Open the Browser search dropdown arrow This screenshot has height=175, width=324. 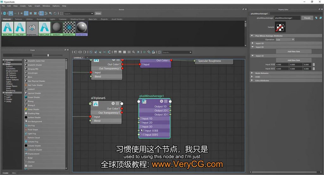tap(92, 14)
